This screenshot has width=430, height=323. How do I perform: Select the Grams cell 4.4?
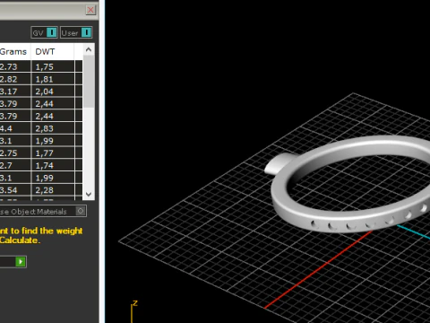coord(15,128)
